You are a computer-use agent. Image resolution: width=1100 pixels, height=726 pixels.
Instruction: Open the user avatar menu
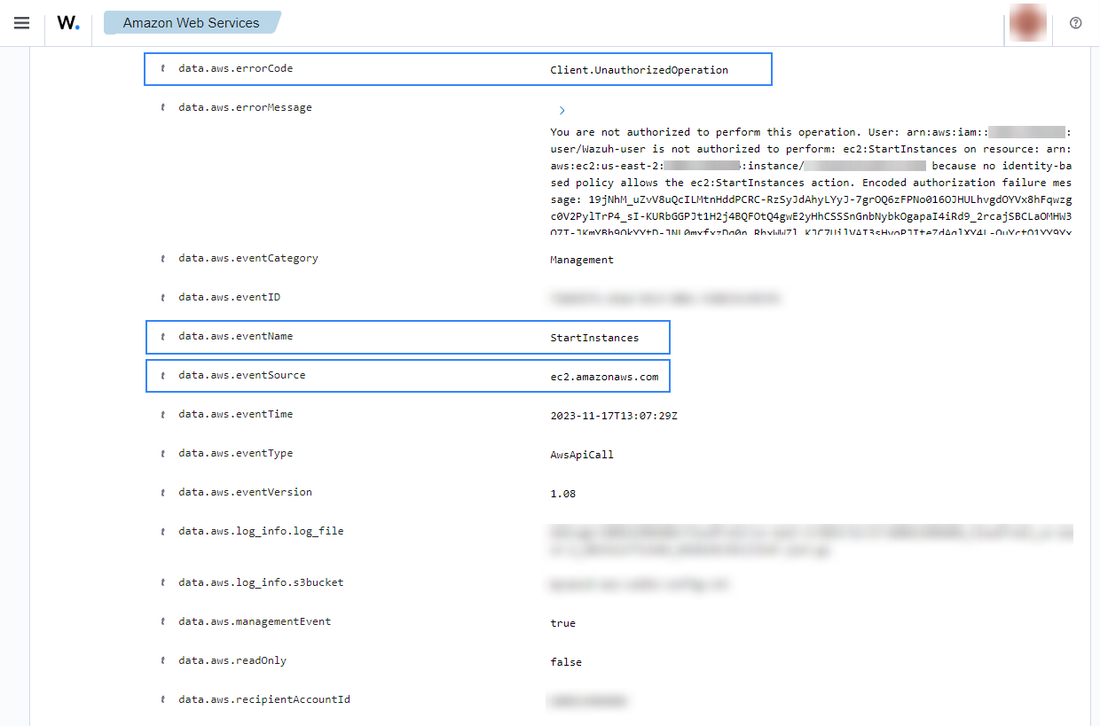(1028, 23)
